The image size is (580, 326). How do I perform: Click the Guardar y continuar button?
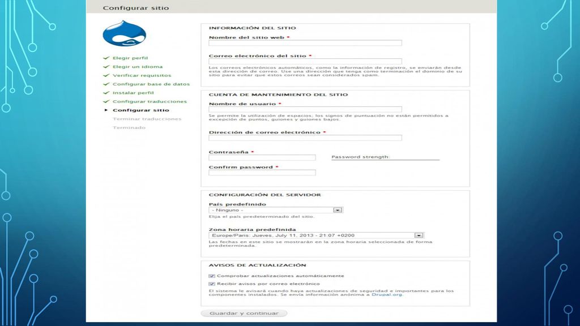click(x=244, y=314)
